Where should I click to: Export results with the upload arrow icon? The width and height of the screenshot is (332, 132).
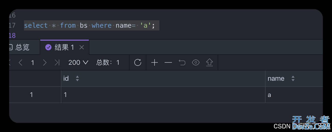pos(209,62)
